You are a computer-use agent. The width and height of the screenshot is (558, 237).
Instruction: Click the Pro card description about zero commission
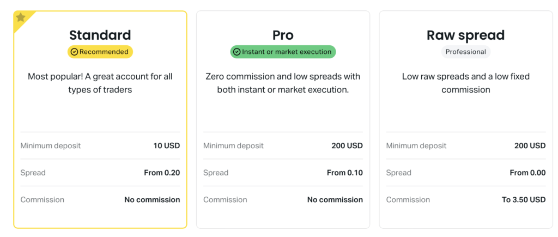pos(283,83)
